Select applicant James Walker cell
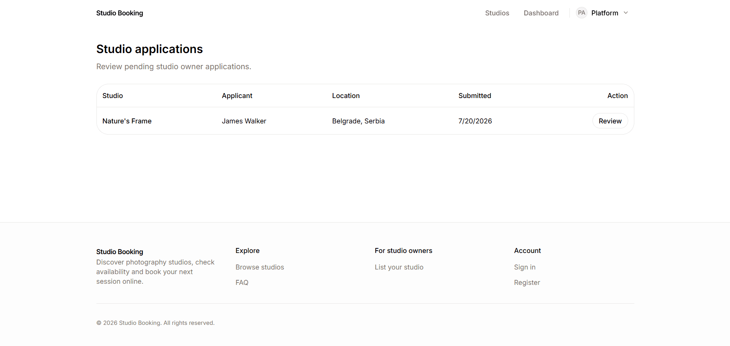This screenshot has width=730, height=346. [244, 121]
